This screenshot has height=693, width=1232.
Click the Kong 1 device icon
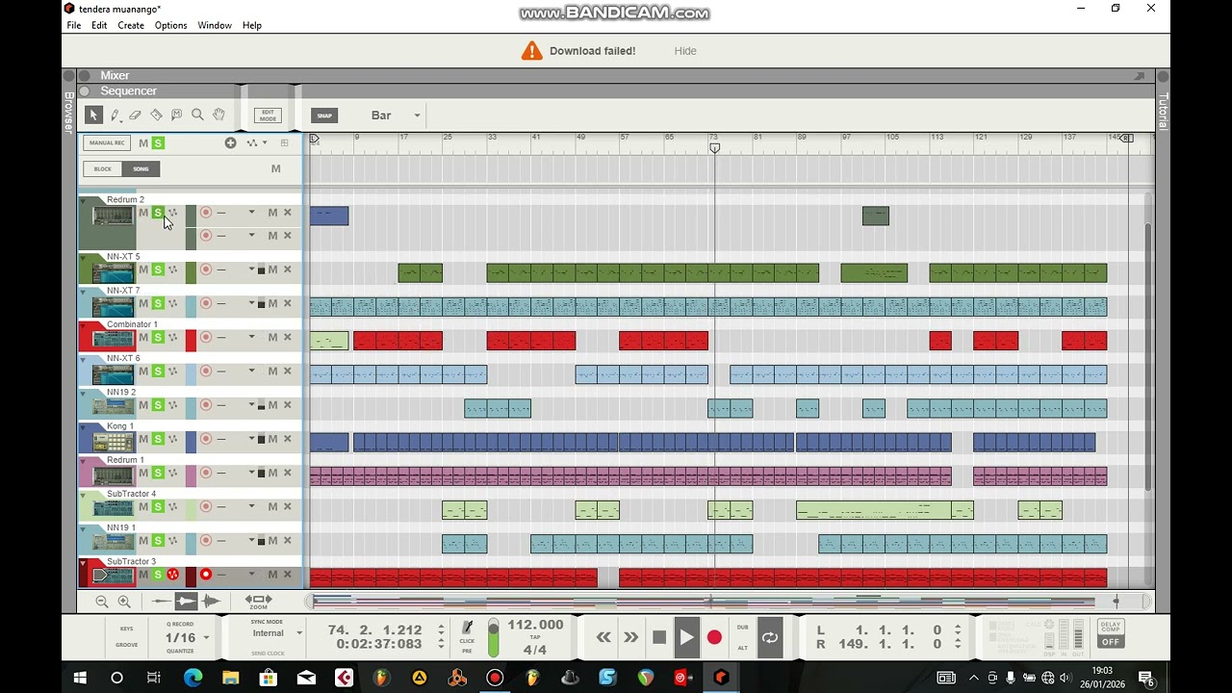113,442
